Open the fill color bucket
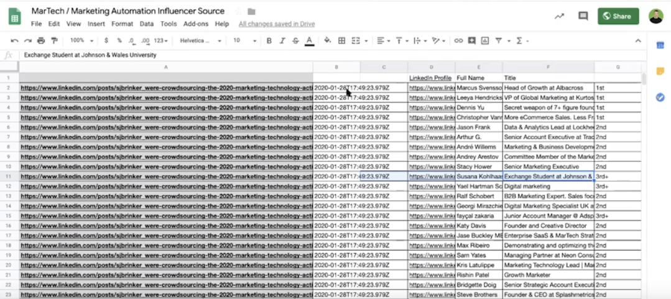 pyautogui.click(x=328, y=40)
